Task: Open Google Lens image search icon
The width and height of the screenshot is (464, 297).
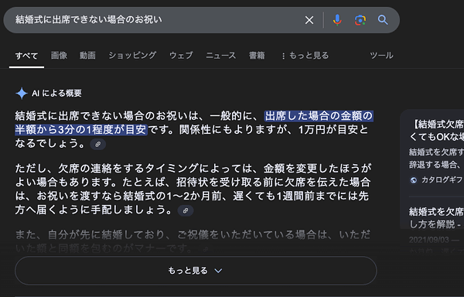Action: pyautogui.click(x=360, y=20)
